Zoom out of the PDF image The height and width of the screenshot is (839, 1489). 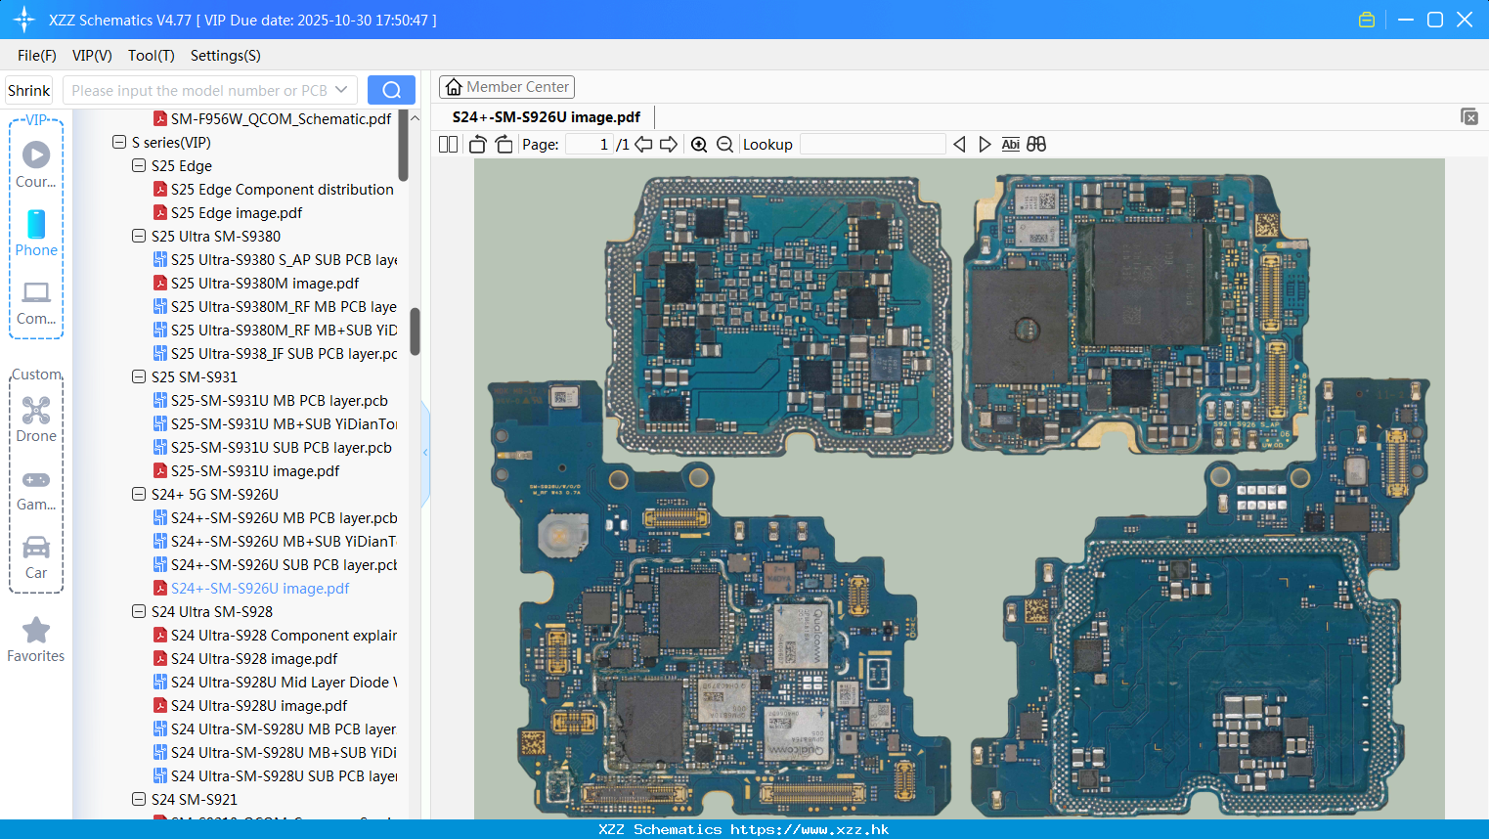coord(724,144)
